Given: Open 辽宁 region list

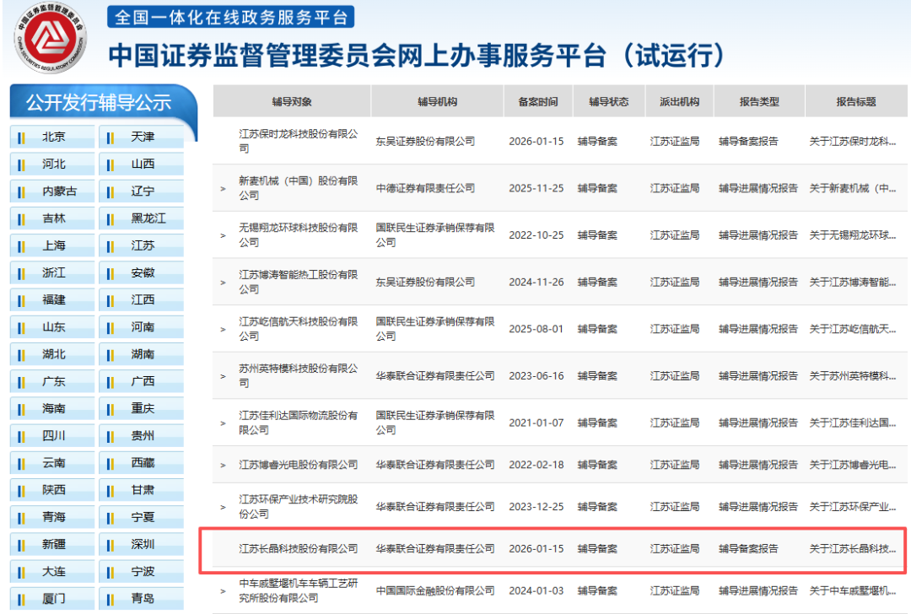Looking at the screenshot, I should point(141,191).
